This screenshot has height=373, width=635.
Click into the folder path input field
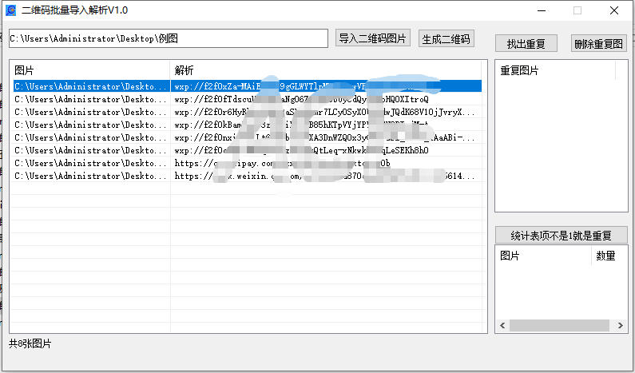tap(168, 38)
